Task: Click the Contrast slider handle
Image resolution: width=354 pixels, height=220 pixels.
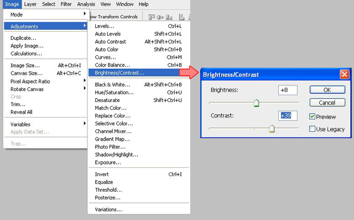Action: pyautogui.click(x=272, y=129)
